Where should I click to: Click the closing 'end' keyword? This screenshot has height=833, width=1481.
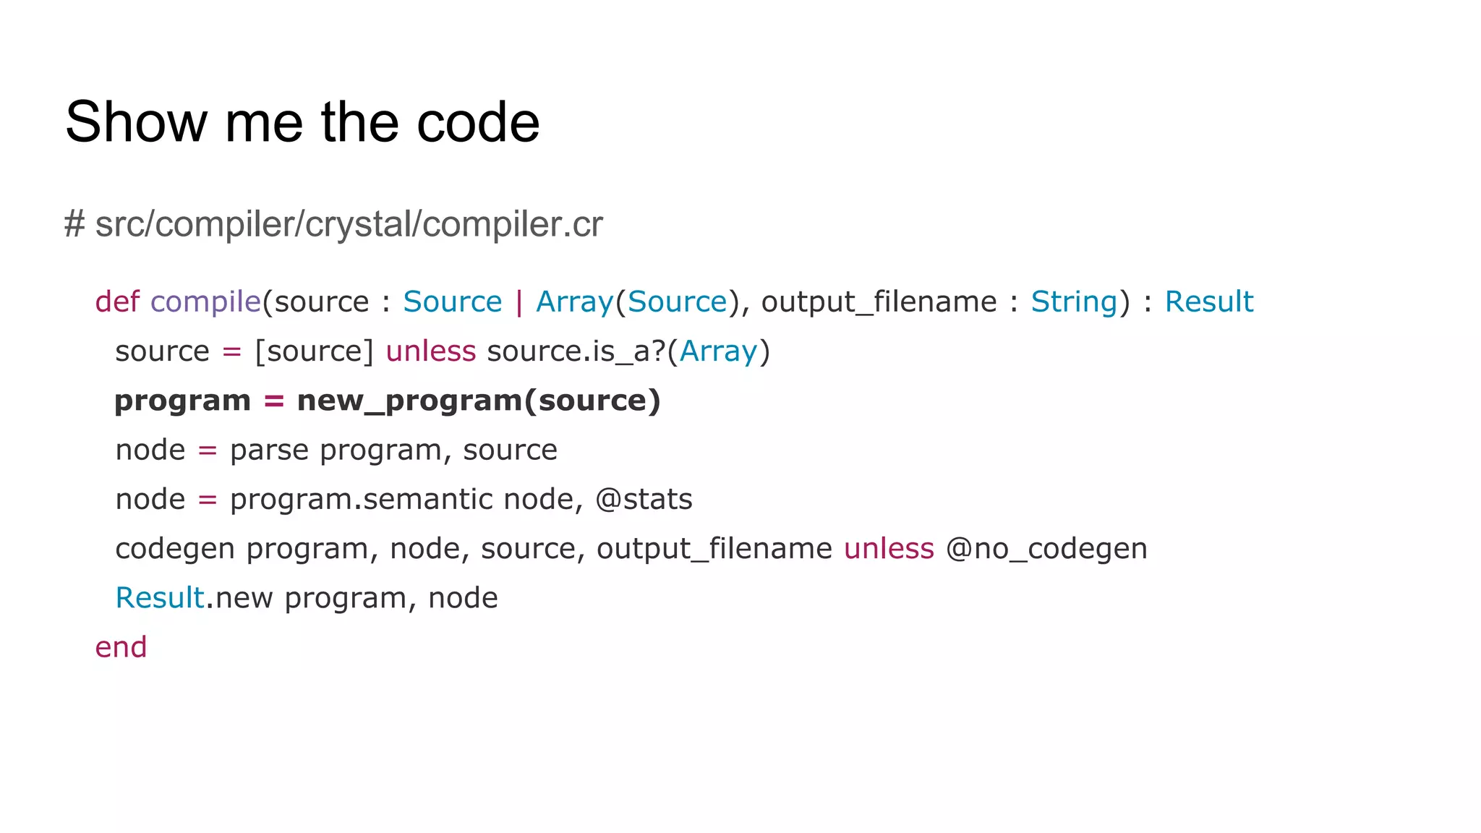pos(121,647)
